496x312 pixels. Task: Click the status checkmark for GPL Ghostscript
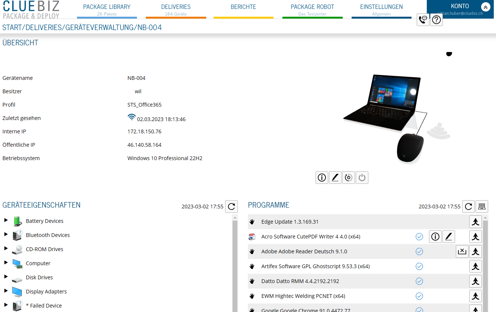(419, 266)
